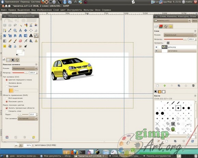Select the Zoom magnifier tool
This screenshot has height=158, width=198.
[x=15, y=30]
